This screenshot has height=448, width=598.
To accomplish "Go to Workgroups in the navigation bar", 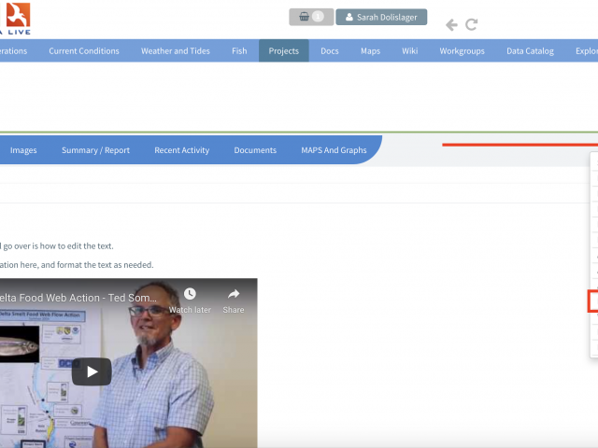I will [462, 51].
